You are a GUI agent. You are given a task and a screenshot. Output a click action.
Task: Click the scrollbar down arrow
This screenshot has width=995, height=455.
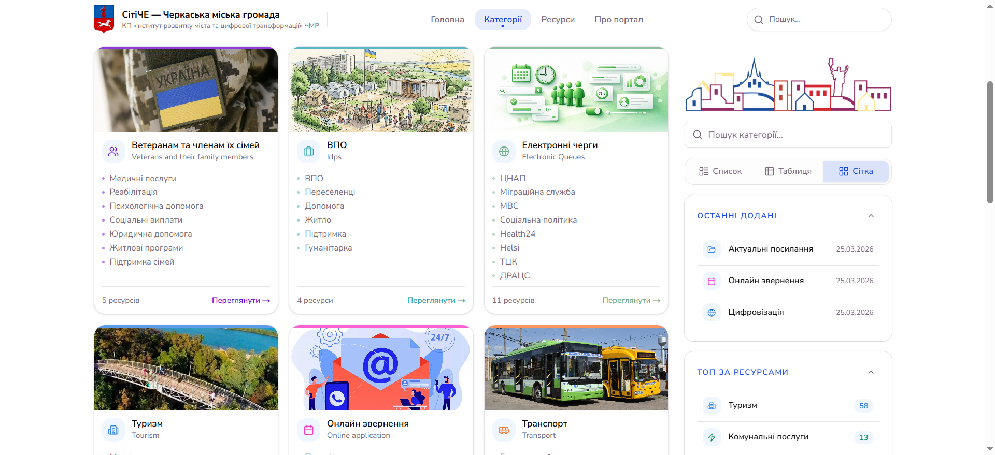click(x=990, y=449)
